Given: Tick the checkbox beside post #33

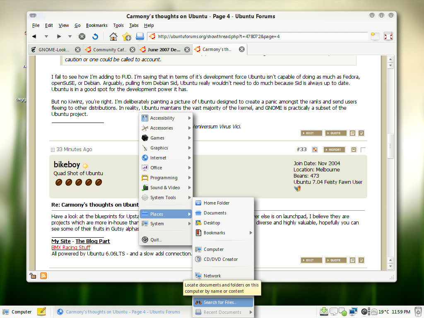Looking at the screenshot, I should point(363,149).
